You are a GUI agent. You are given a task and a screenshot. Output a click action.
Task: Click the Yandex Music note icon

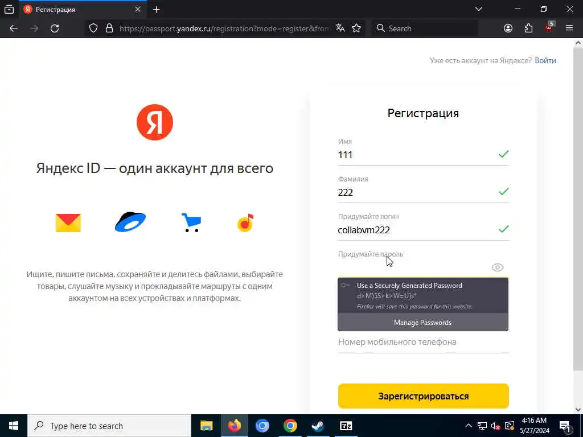(245, 222)
